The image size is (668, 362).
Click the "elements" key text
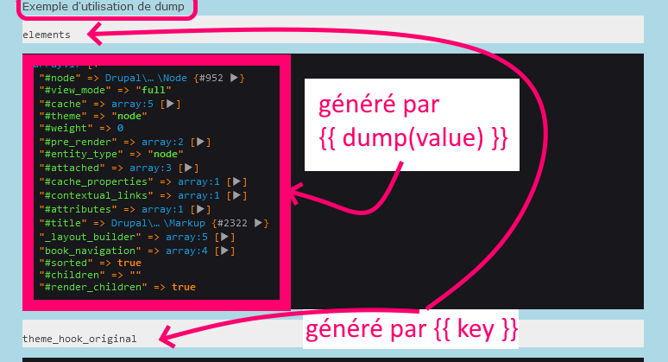pyautogui.click(x=47, y=35)
